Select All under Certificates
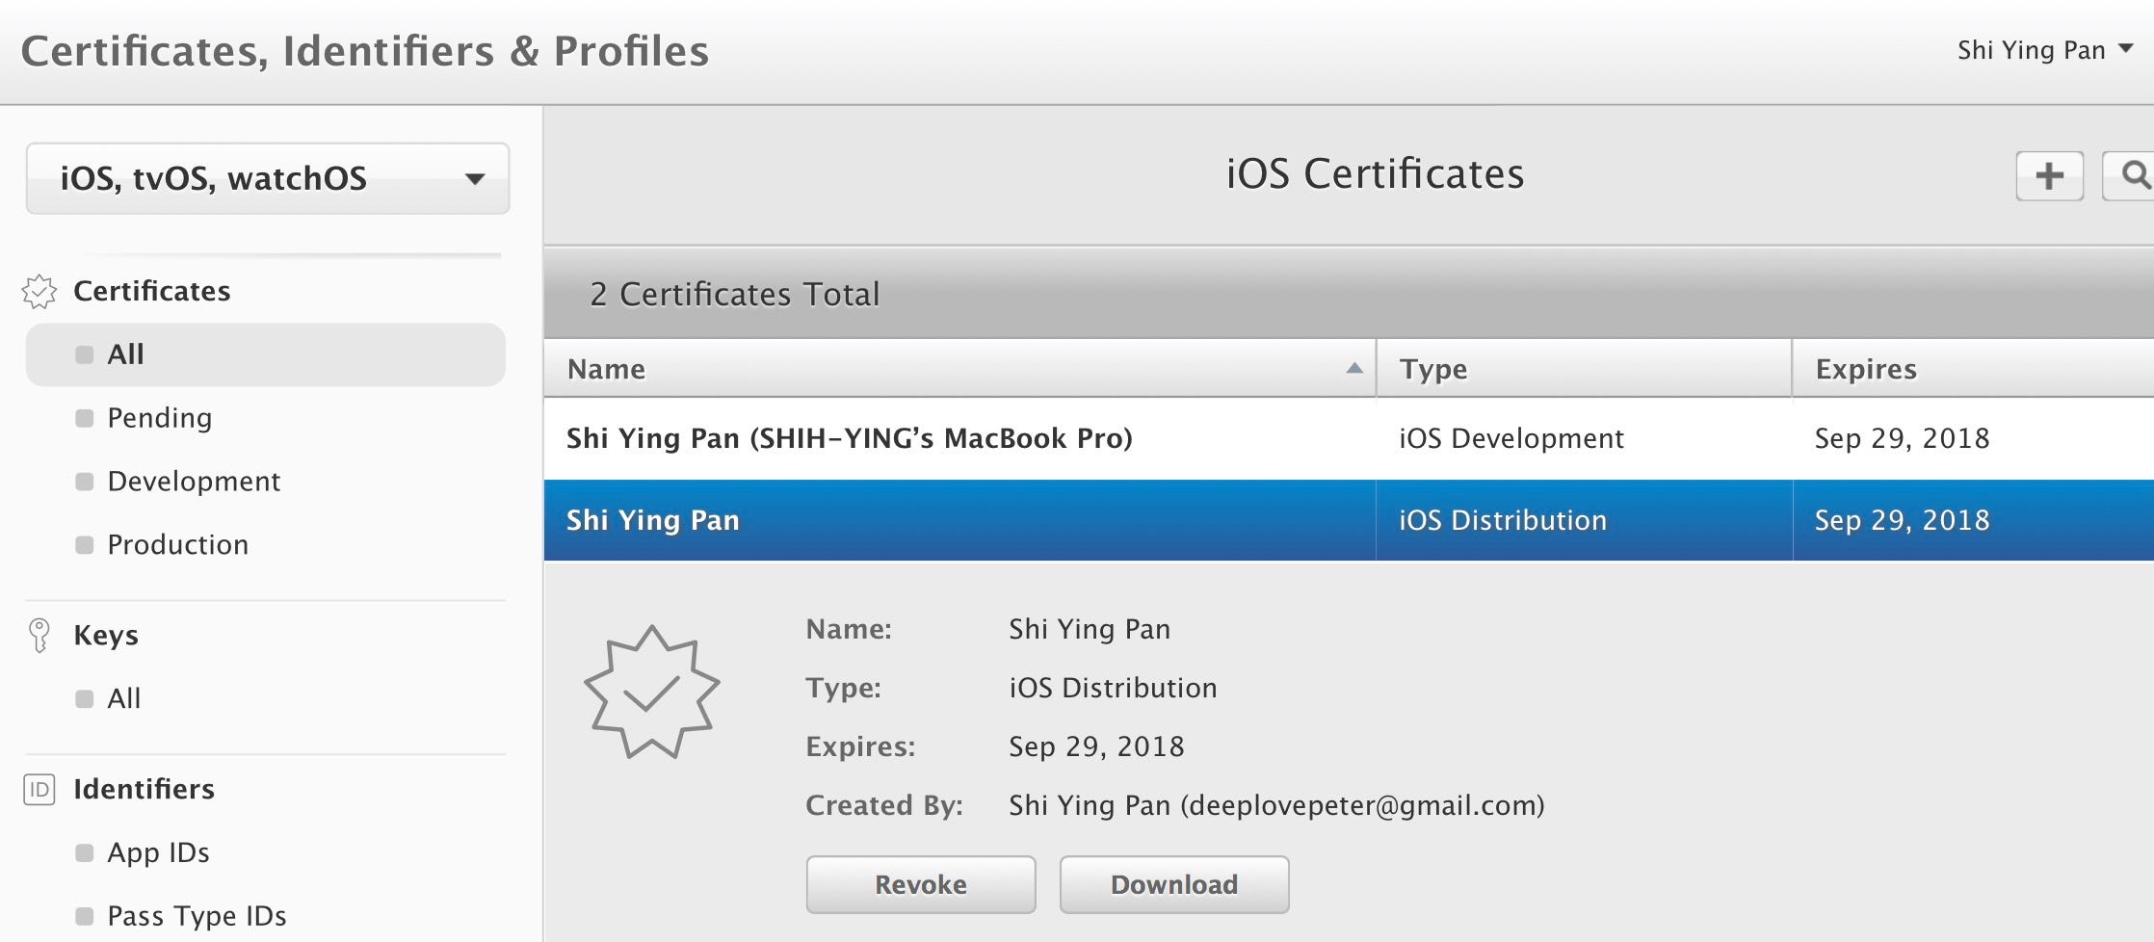This screenshot has width=2154, height=942. tap(266, 354)
